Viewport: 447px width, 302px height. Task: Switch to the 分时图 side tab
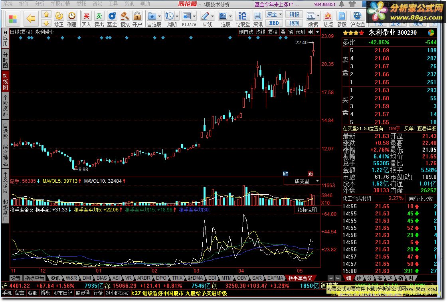(5, 60)
